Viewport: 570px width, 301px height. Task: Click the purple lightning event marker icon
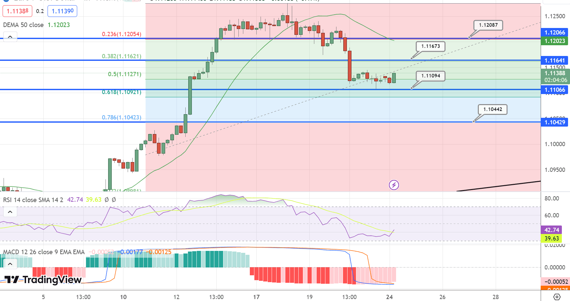[x=394, y=185]
